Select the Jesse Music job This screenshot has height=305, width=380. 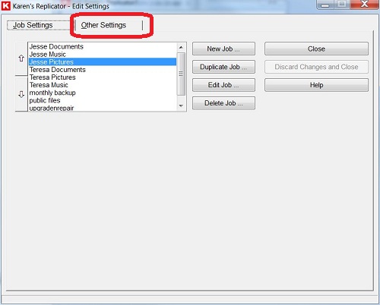point(103,55)
